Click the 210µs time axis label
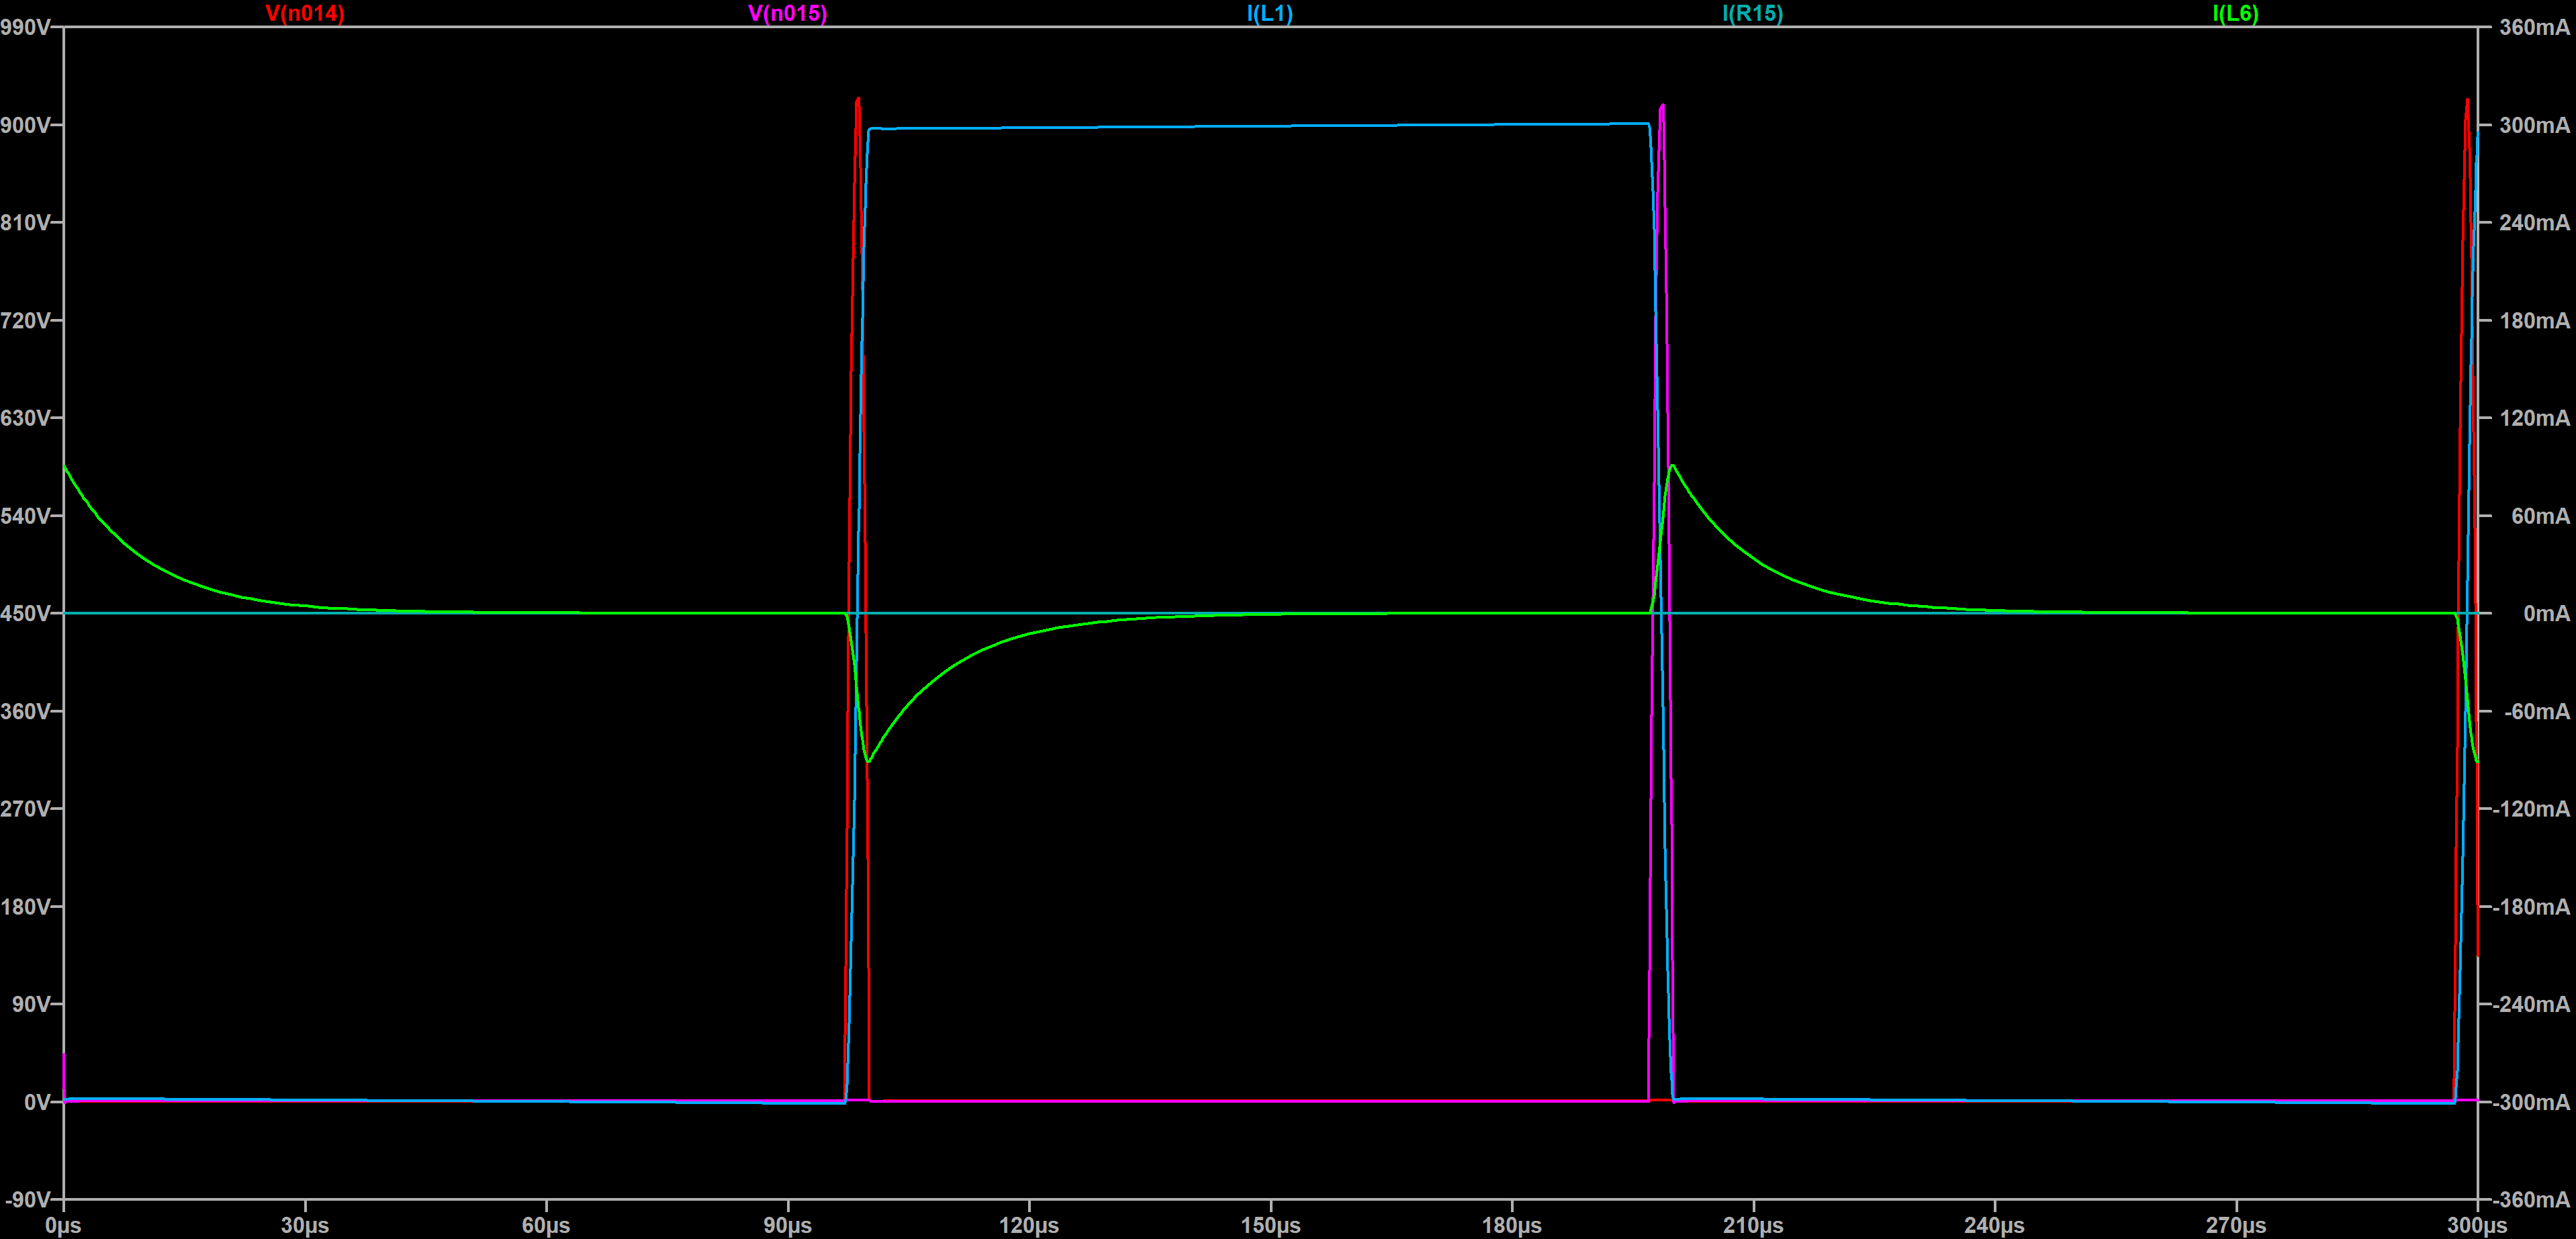The image size is (2576, 1239). click(x=1753, y=1225)
